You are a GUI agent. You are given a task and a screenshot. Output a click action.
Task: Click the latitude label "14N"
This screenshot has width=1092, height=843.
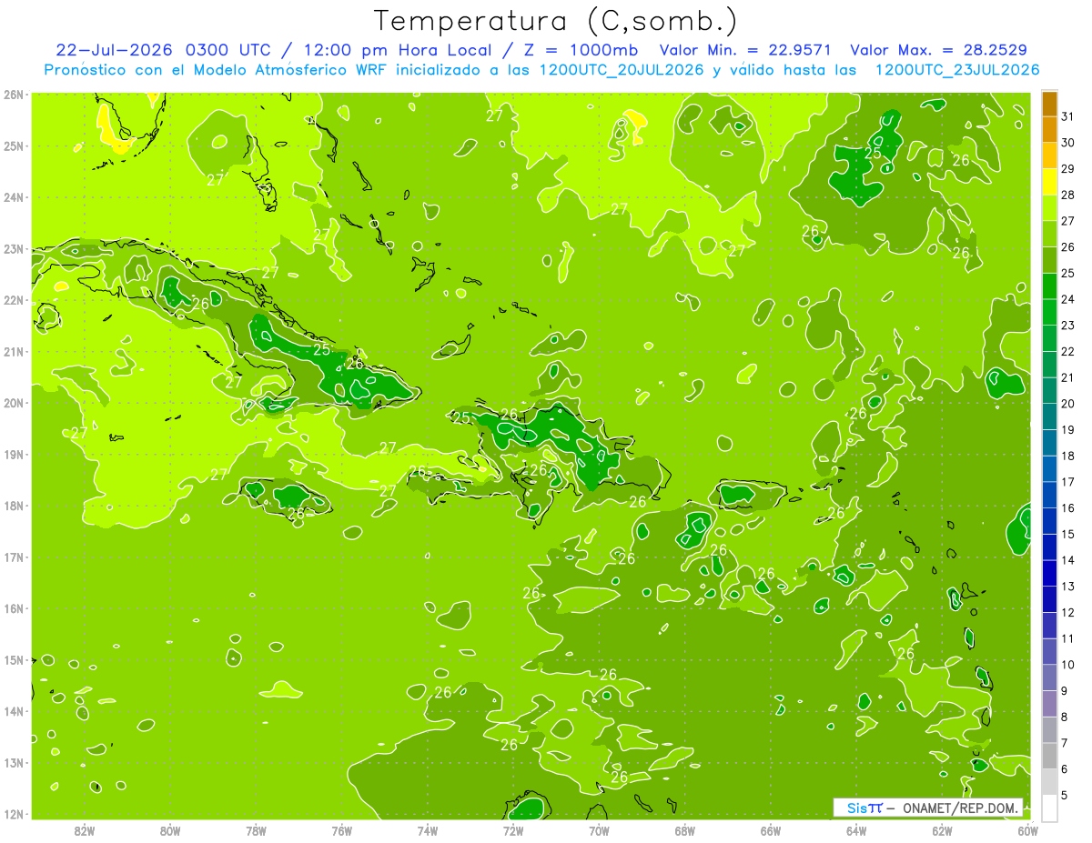point(14,711)
